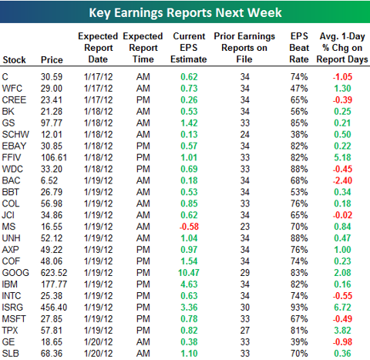Select the GE ticker cell
Viewport: 370px width, 360px height.
coord(8,342)
